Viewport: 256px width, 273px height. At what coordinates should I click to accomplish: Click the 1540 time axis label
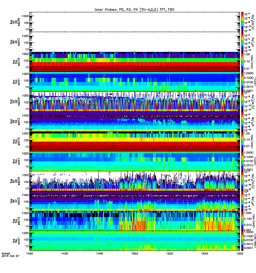pos(204,254)
